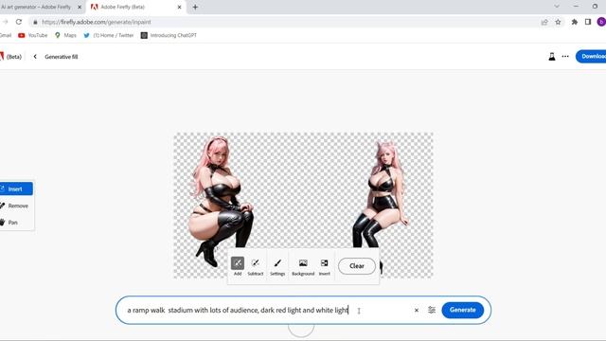Viewport: 606px width, 341px height.
Task: Click the Adobe Firefly (Beta) logo
Action: [10, 57]
